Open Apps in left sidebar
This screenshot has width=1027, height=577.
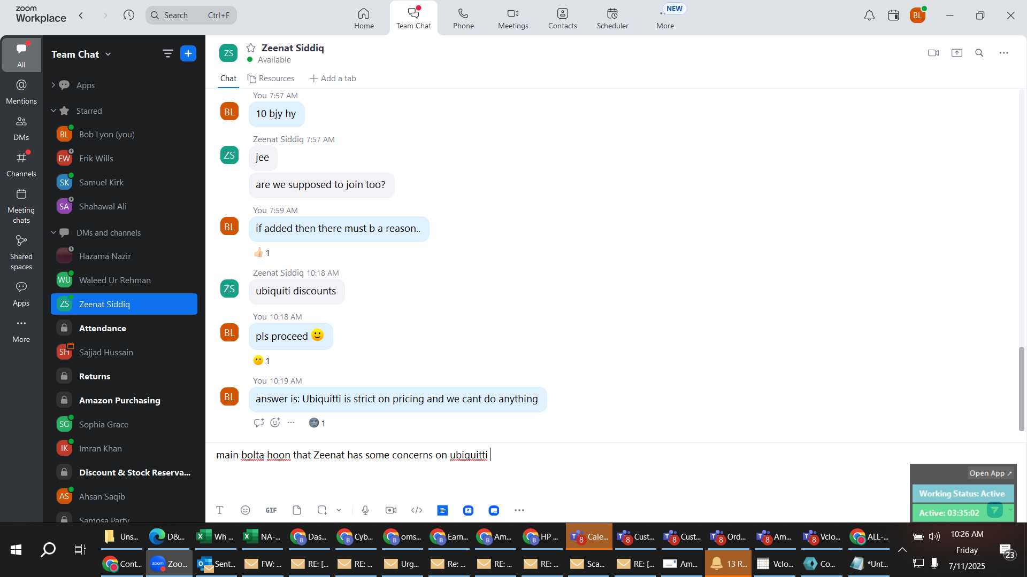21,294
